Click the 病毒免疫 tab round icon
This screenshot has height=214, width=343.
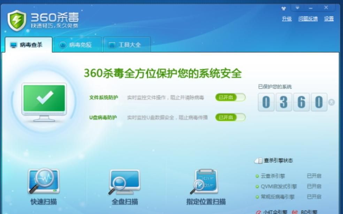click(63, 45)
